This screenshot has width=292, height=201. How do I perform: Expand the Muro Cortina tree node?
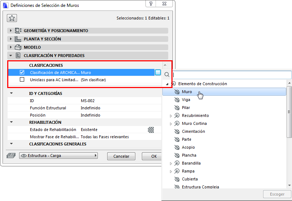(171, 124)
